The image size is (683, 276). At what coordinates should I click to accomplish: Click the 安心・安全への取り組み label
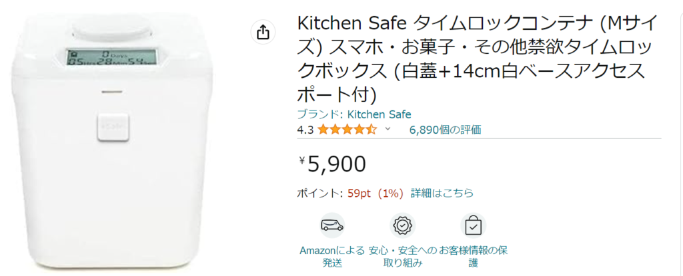[x=403, y=256]
